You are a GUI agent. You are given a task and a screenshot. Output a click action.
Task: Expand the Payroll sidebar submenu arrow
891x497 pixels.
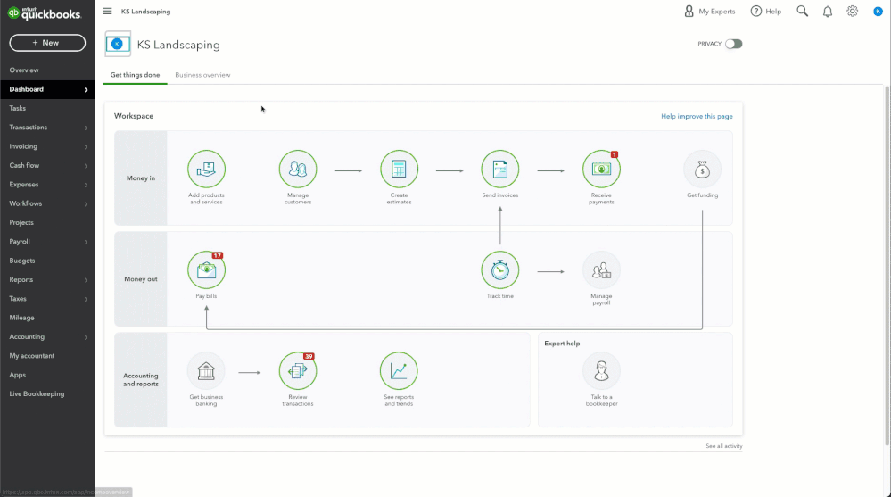[x=86, y=242]
